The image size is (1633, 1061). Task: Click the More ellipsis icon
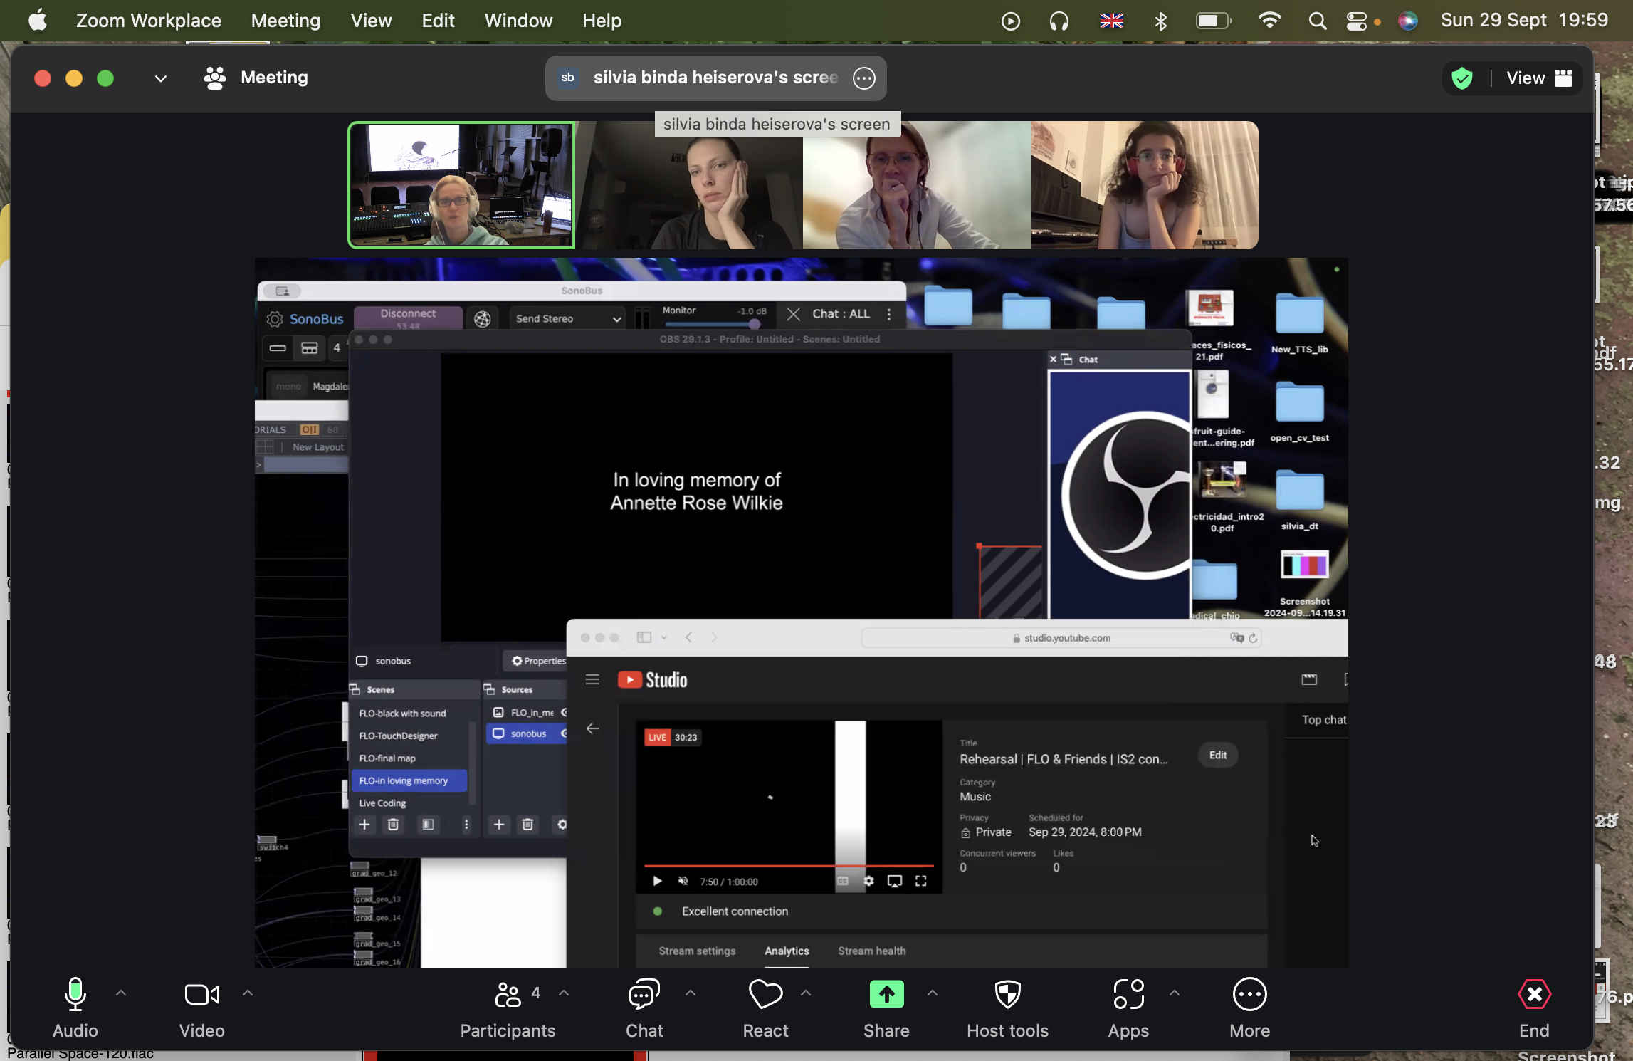[1249, 995]
